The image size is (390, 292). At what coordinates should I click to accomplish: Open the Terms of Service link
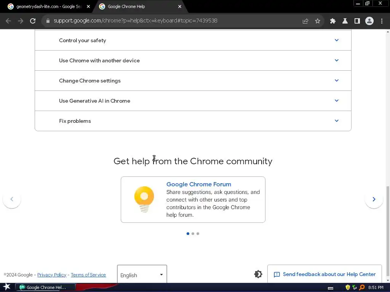click(88, 275)
